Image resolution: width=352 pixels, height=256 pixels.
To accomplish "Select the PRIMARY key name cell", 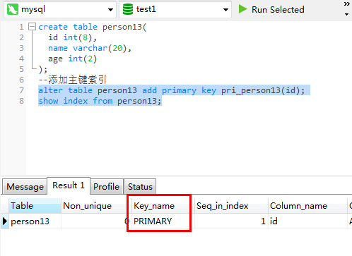I will (x=163, y=221).
